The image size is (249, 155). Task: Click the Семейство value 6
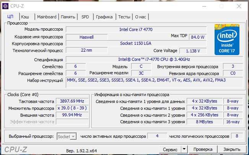(76, 66)
